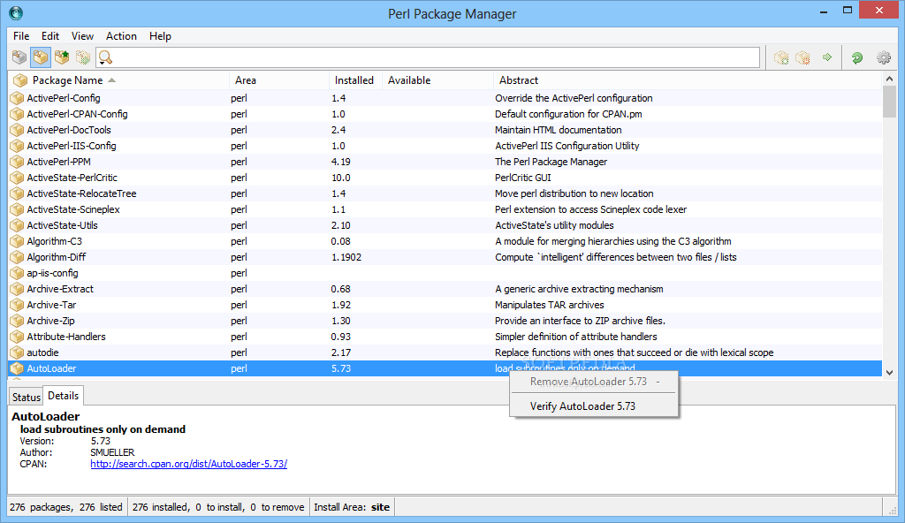
Task: Click the refresh repository icon
Action: [856, 57]
